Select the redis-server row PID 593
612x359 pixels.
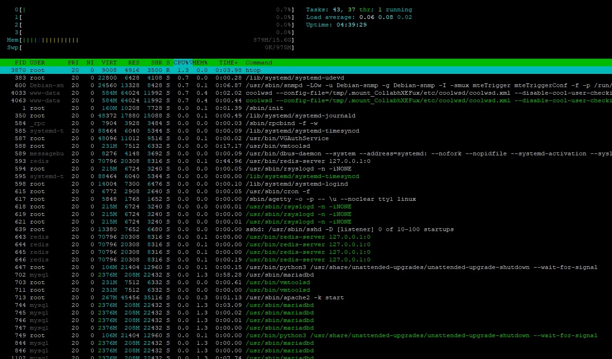point(306,161)
